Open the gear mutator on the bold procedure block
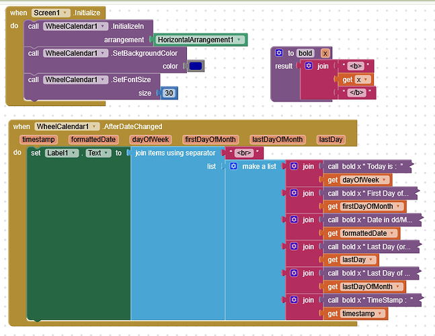The image size is (435, 336). pos(279,53)
